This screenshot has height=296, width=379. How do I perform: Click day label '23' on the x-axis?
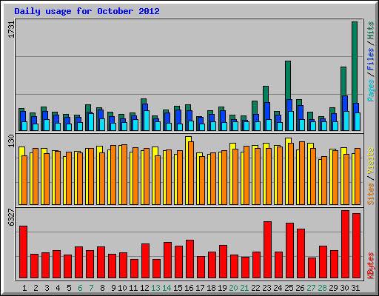pyautogui.click(x=266, y=288)
